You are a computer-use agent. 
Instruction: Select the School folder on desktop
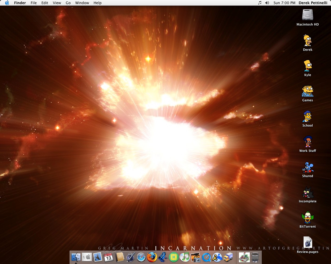point(307,116)
